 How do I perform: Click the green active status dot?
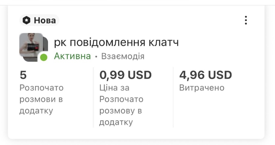click(x=44, y=57)
